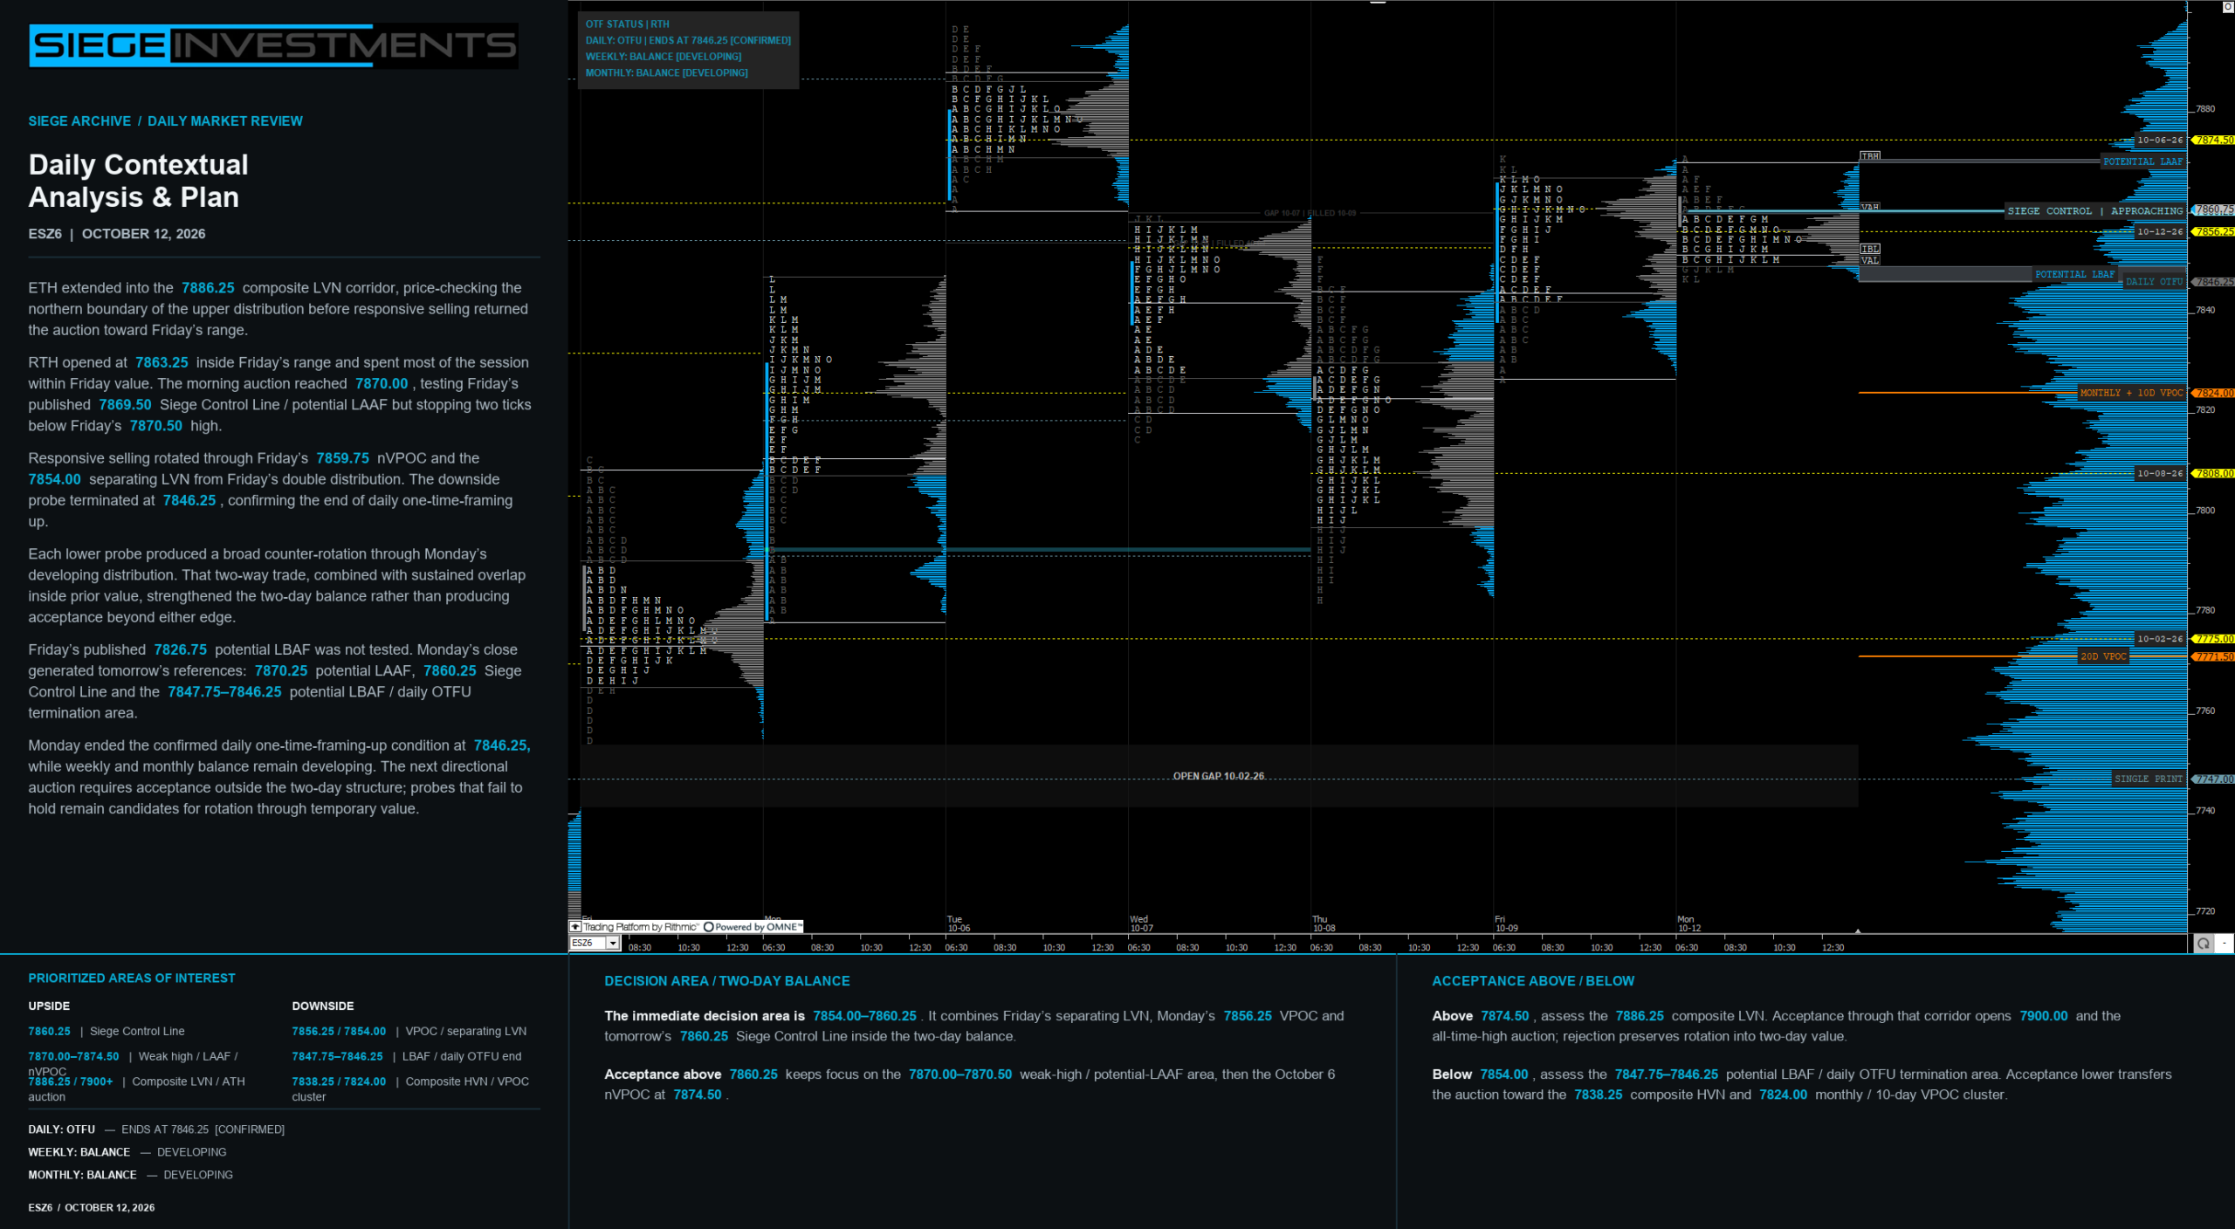
Task: Click the IBL level label
Action: [x=1870, y=249]
